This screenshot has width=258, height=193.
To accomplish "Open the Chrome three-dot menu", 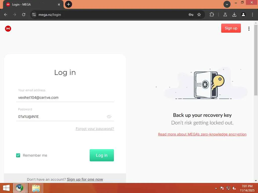I will (x=252, y=15).
